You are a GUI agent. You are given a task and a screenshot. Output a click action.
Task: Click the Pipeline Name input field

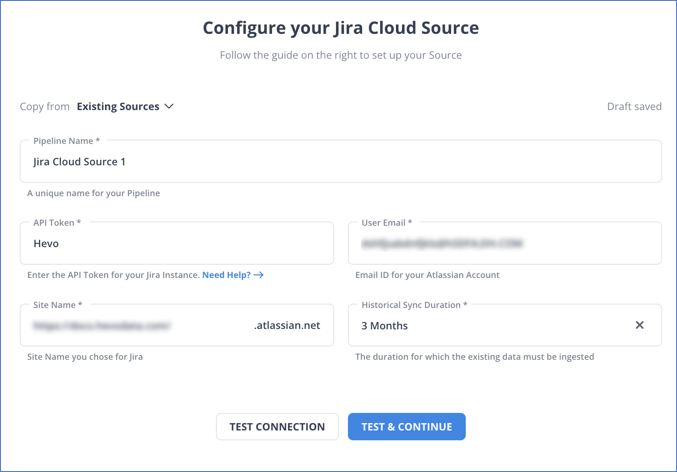[x=341, y=161]
